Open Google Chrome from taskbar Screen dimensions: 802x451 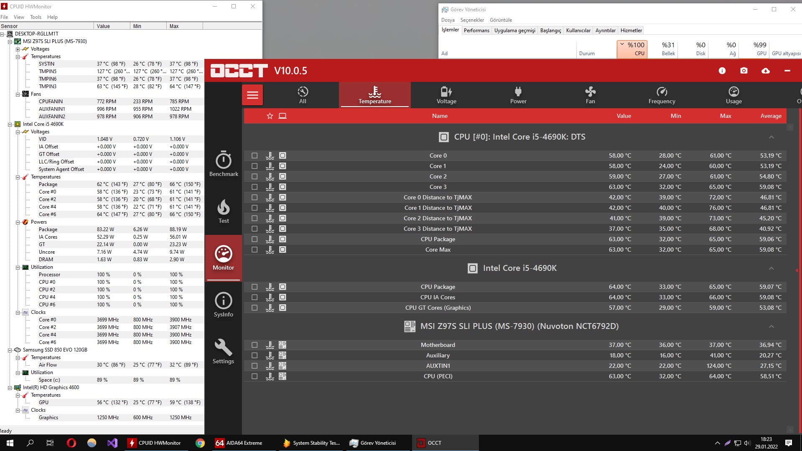coord(200,443)
